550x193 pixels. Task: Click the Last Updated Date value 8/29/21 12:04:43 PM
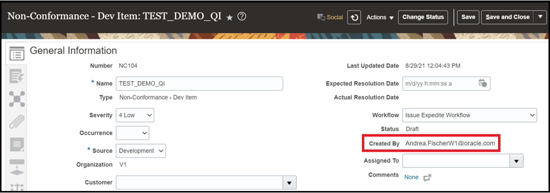click(433, 66)
